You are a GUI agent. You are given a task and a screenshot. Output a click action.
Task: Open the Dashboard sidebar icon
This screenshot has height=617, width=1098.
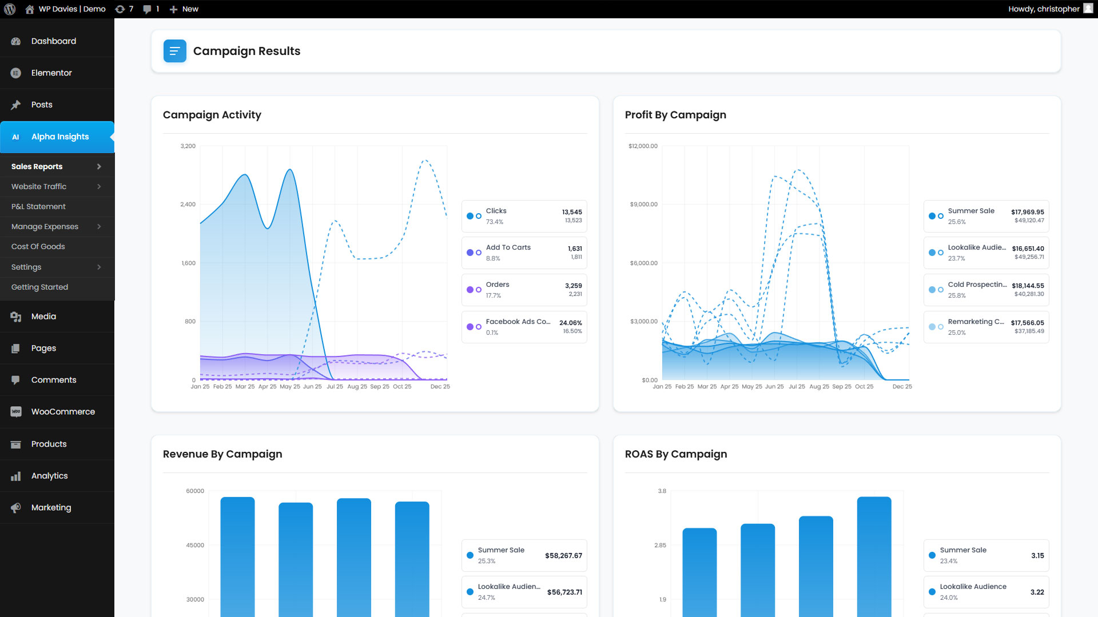point(16,41)
